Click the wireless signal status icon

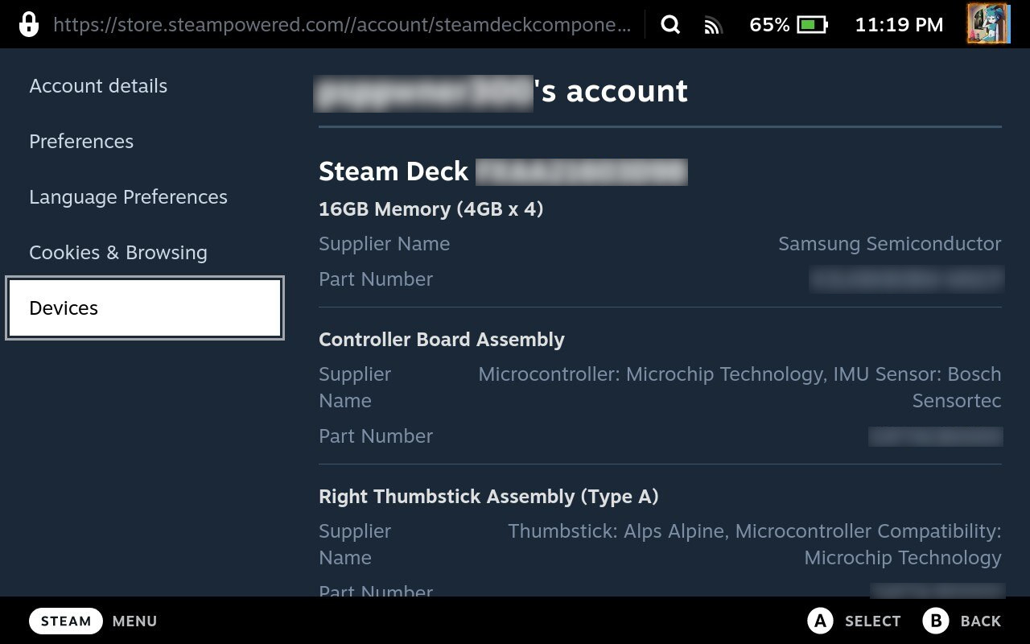712,26
